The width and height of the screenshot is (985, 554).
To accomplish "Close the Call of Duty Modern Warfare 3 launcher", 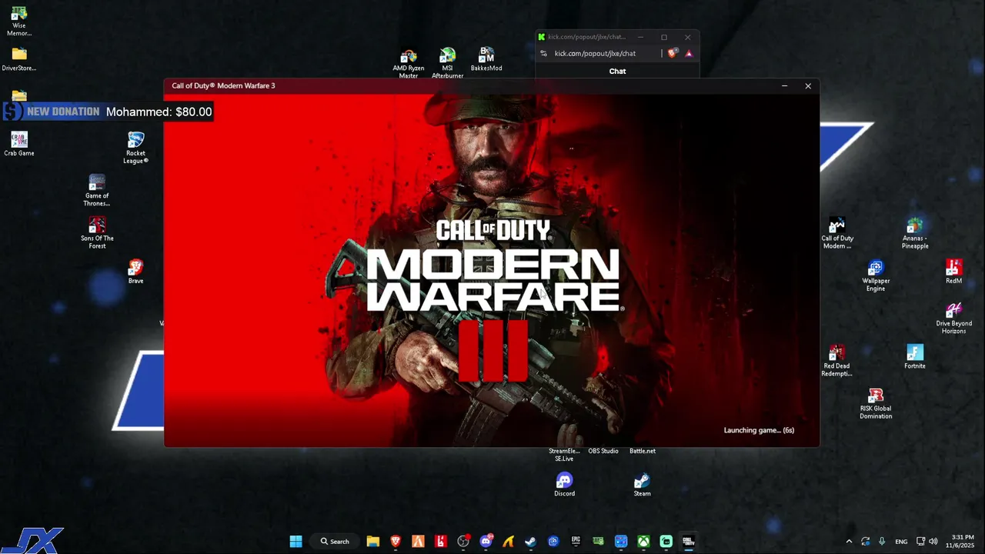I will pos(808,85).
